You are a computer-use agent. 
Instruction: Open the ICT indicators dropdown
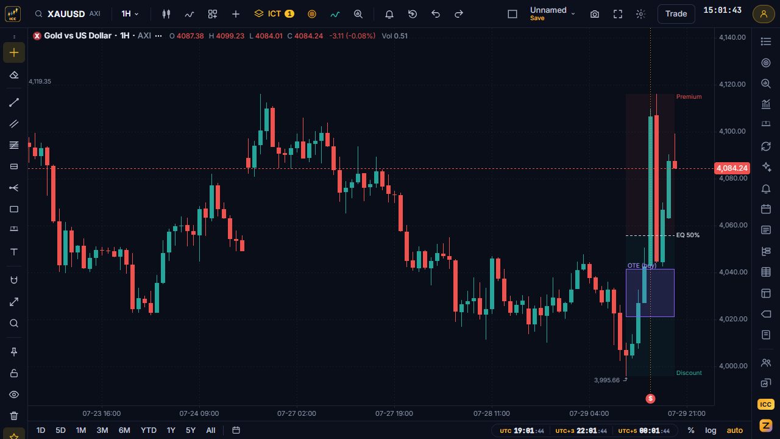click(x=274, y=14)
